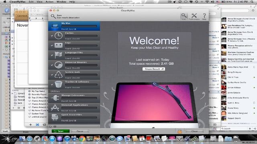This screenshot has height=144, width=257.
Task: Open Manage Extensions plug icon
Action: coord(55,98)
